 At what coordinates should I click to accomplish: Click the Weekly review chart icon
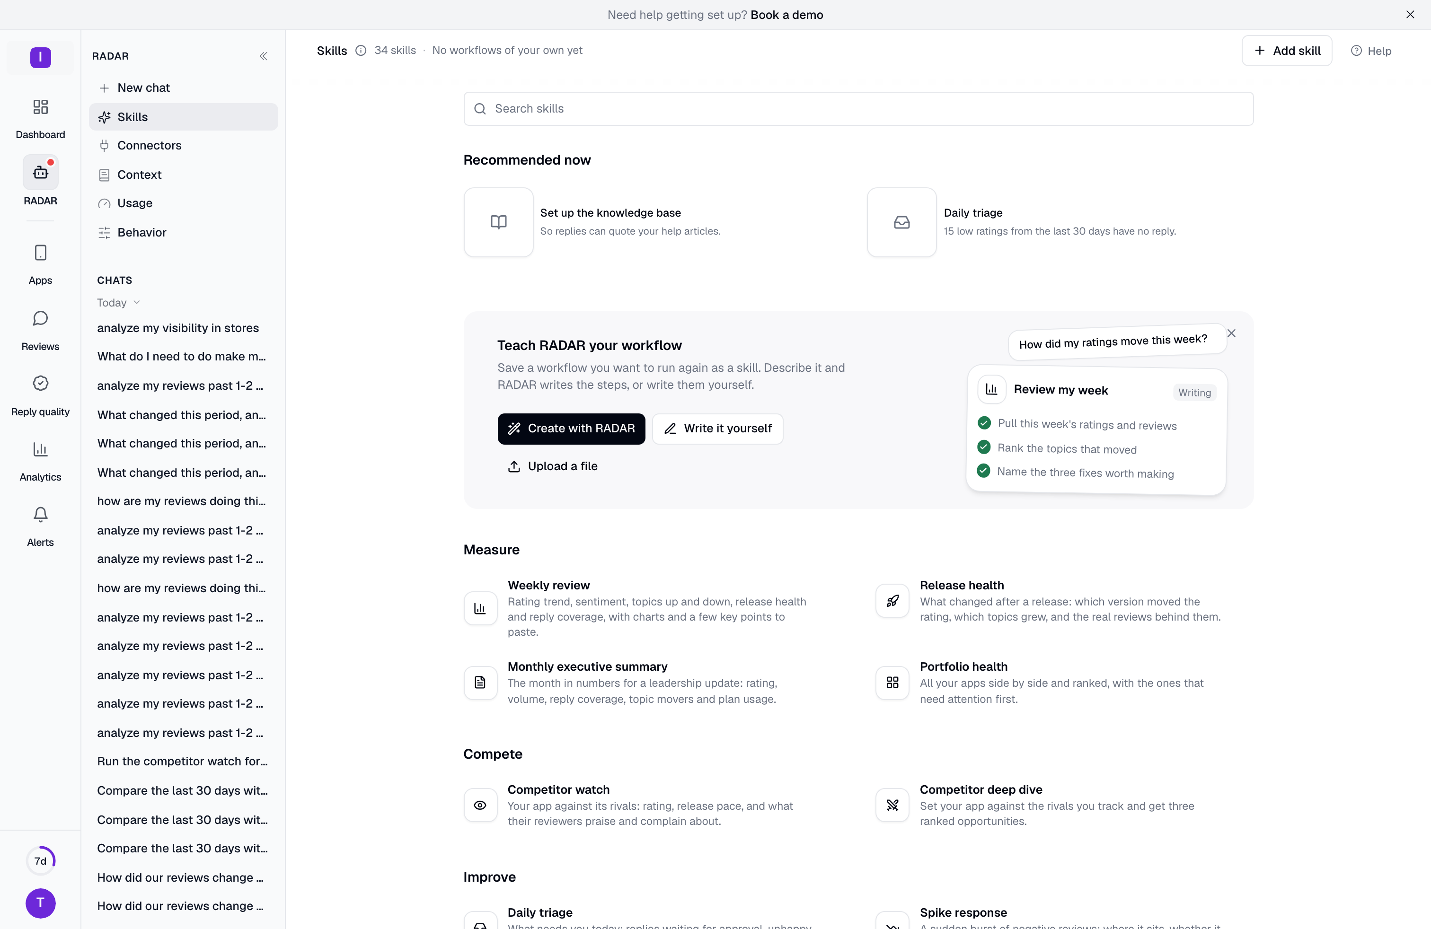click(480, 608)
